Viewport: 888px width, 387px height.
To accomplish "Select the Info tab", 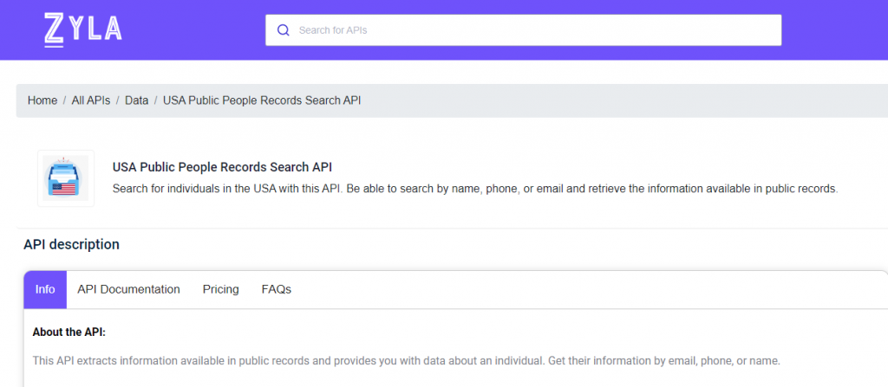I will (x=45, y=290).
